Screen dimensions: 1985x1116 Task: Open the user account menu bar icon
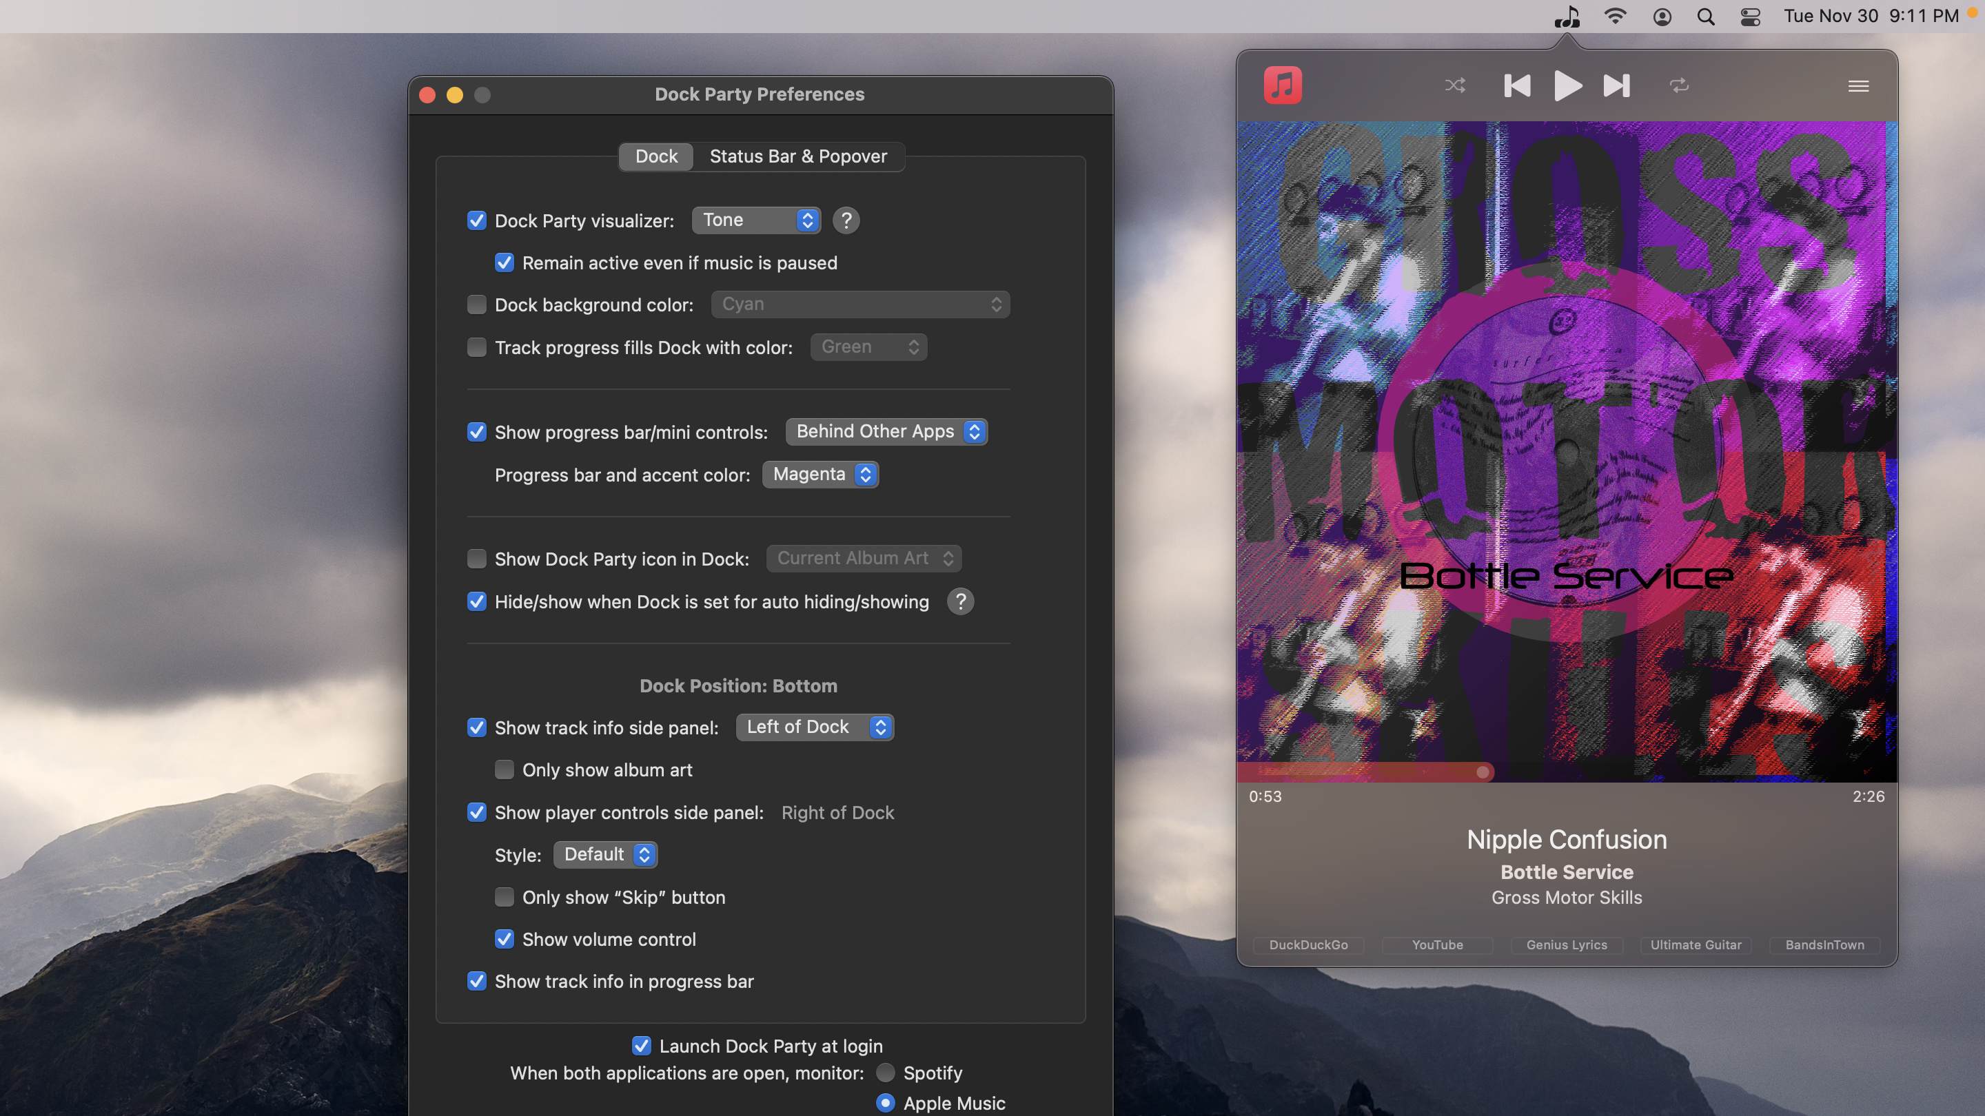click(1662, 16)
